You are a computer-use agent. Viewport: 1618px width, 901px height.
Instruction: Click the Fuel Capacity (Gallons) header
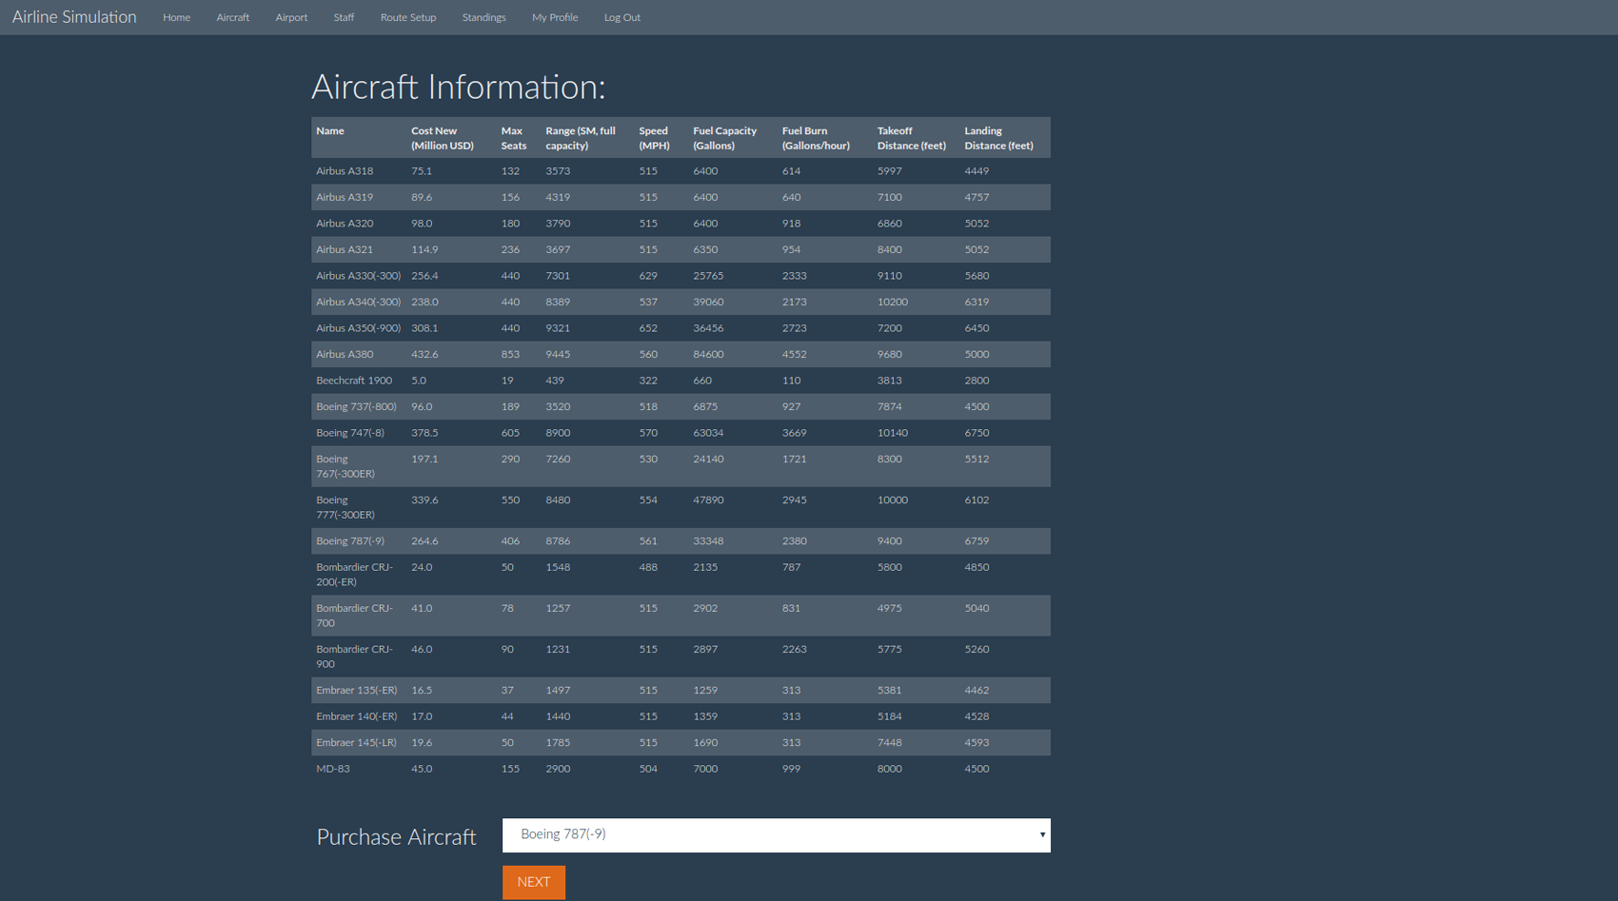(x=725, y=138)
